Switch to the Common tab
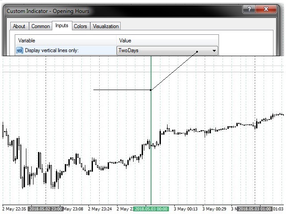 (x=41, y=26)
